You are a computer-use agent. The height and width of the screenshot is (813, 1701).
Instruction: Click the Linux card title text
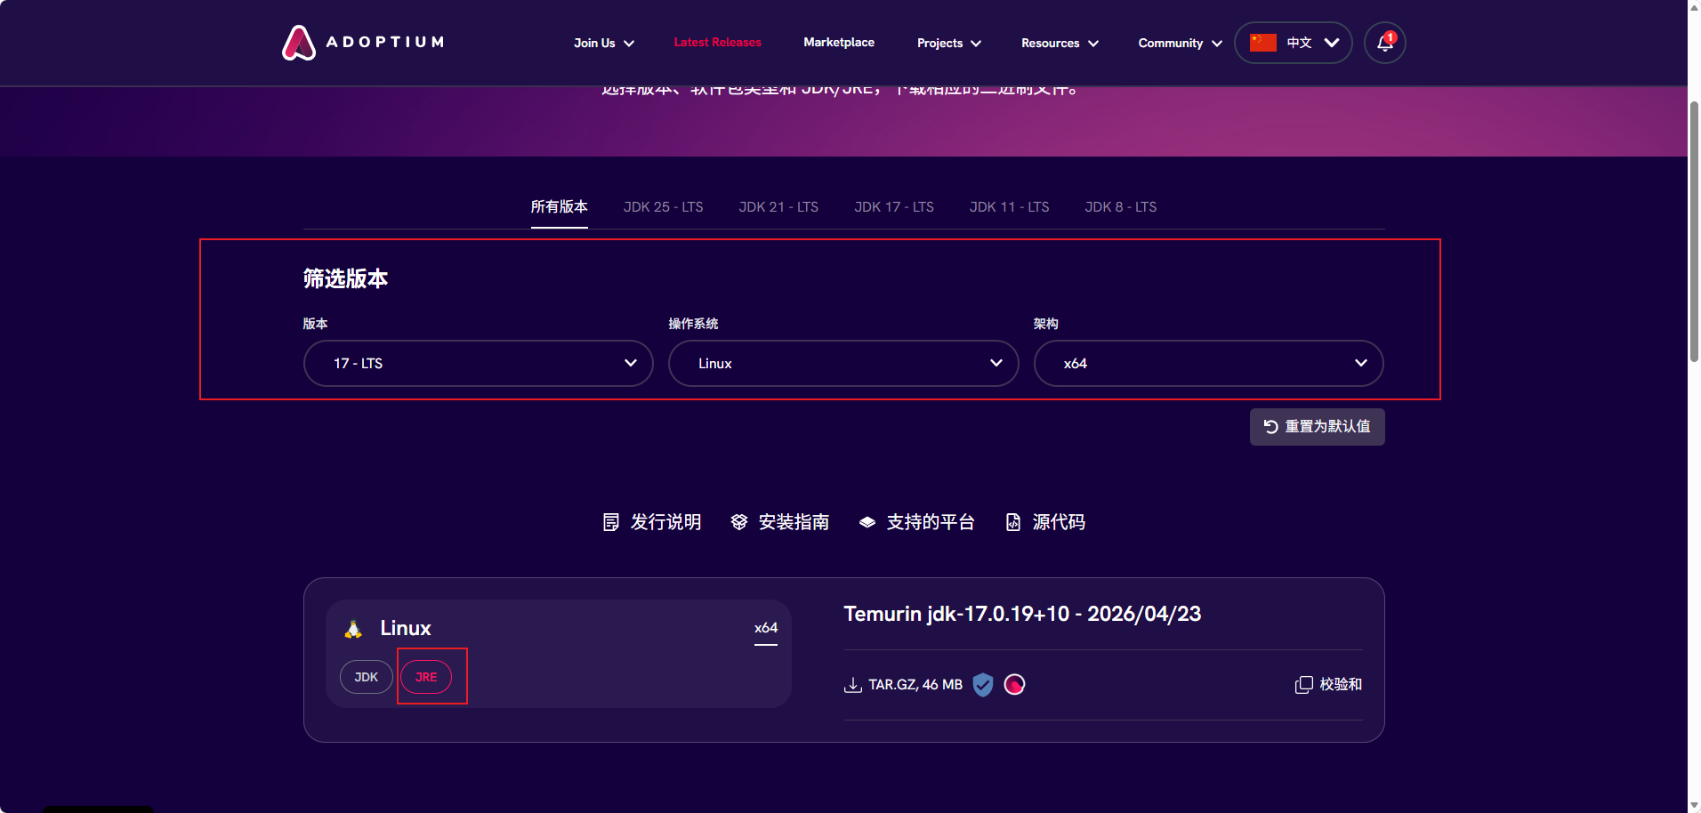(x=406, y=629)
